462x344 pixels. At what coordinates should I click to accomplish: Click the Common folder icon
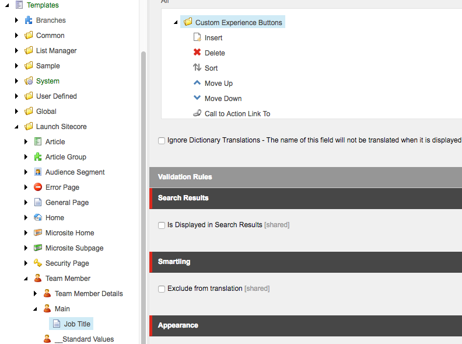(x=29, y=36)
